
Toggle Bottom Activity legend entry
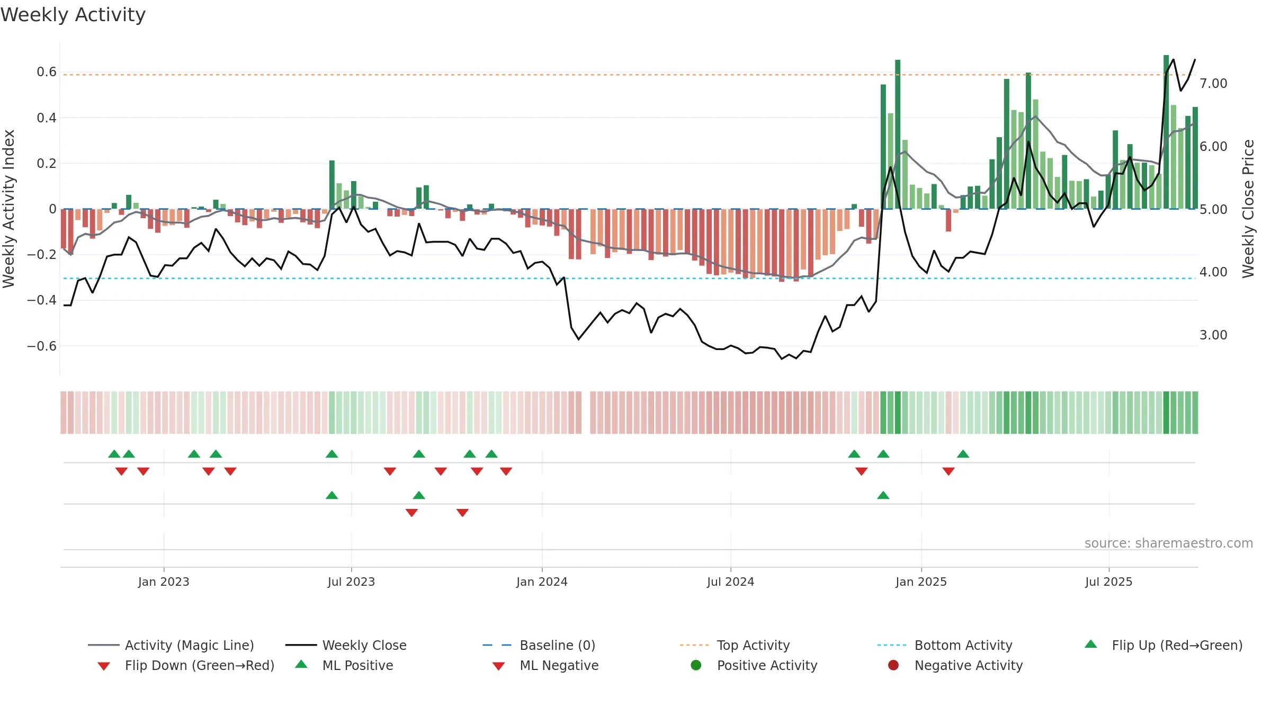[x=945, y=645]
